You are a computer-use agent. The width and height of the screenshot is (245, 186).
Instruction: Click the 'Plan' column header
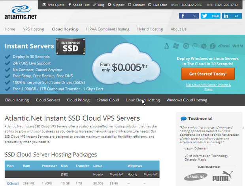point(10,166)
